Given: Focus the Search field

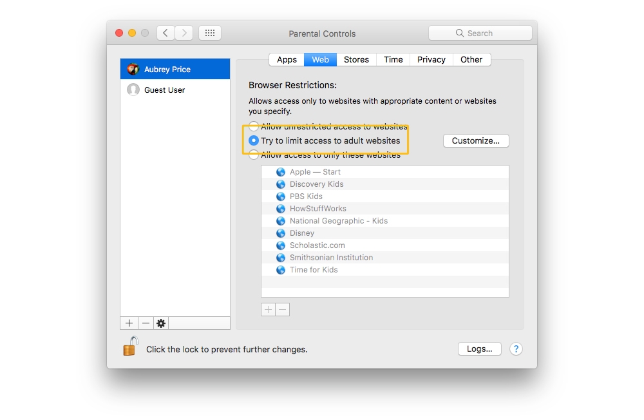Looking at the screenshot, I should coord(480,33).
